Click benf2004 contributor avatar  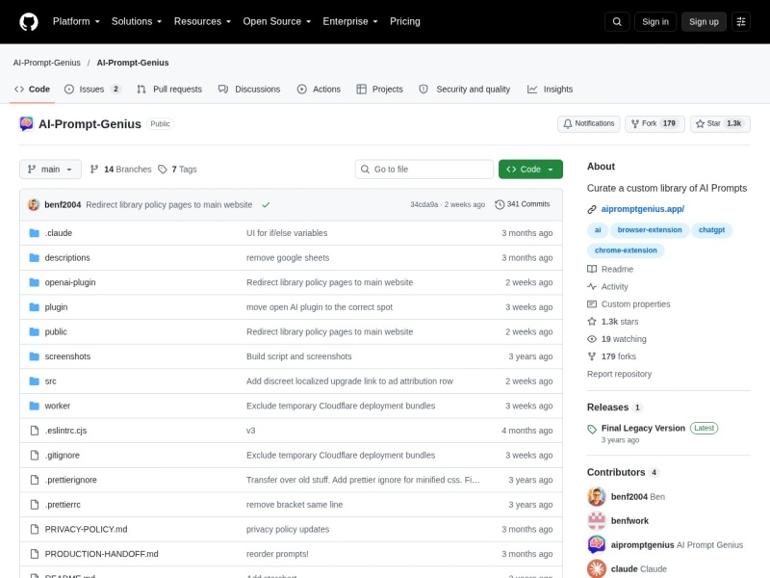597,496
